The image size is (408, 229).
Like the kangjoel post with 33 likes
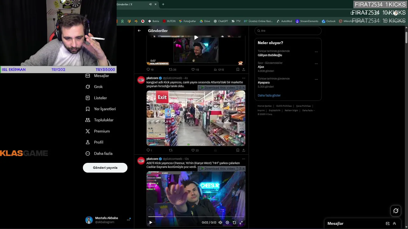point(195,150)
